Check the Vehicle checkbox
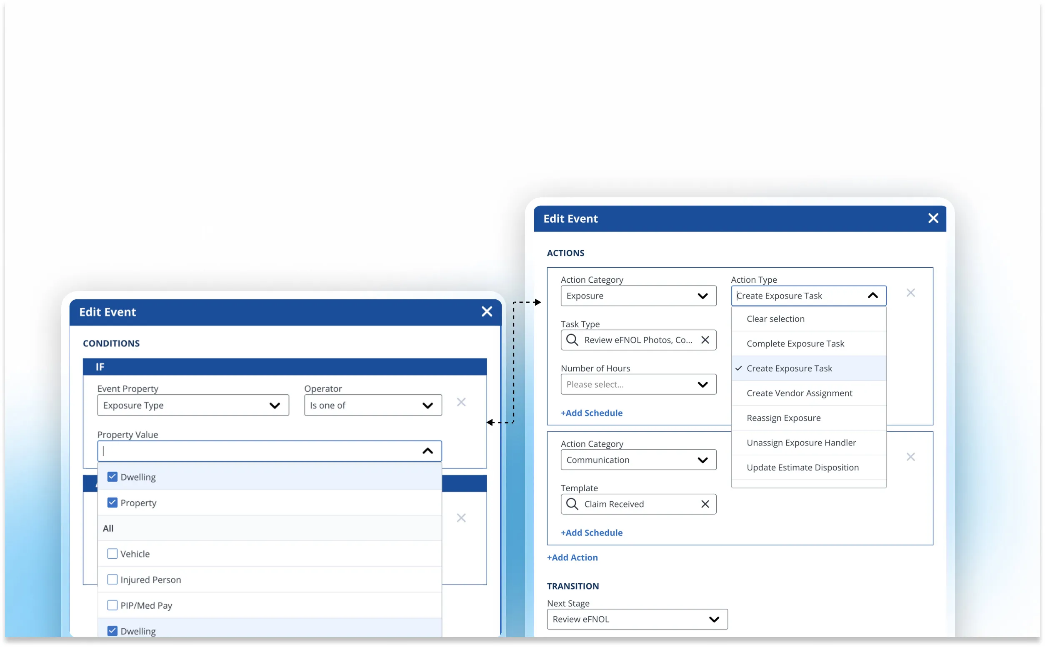This screenshot has width=1045, height=647. [x=112, y=554]
